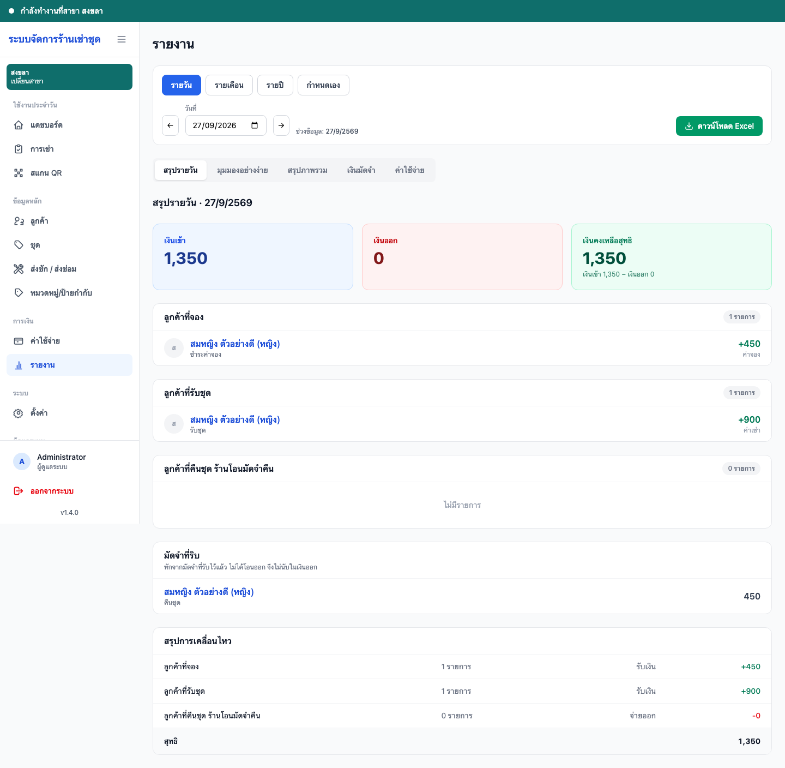
Task: Click the ออกจากระบบ text link
Action: point(52,491)
